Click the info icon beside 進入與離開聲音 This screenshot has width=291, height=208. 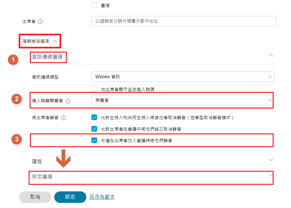(x=68, y=101)
